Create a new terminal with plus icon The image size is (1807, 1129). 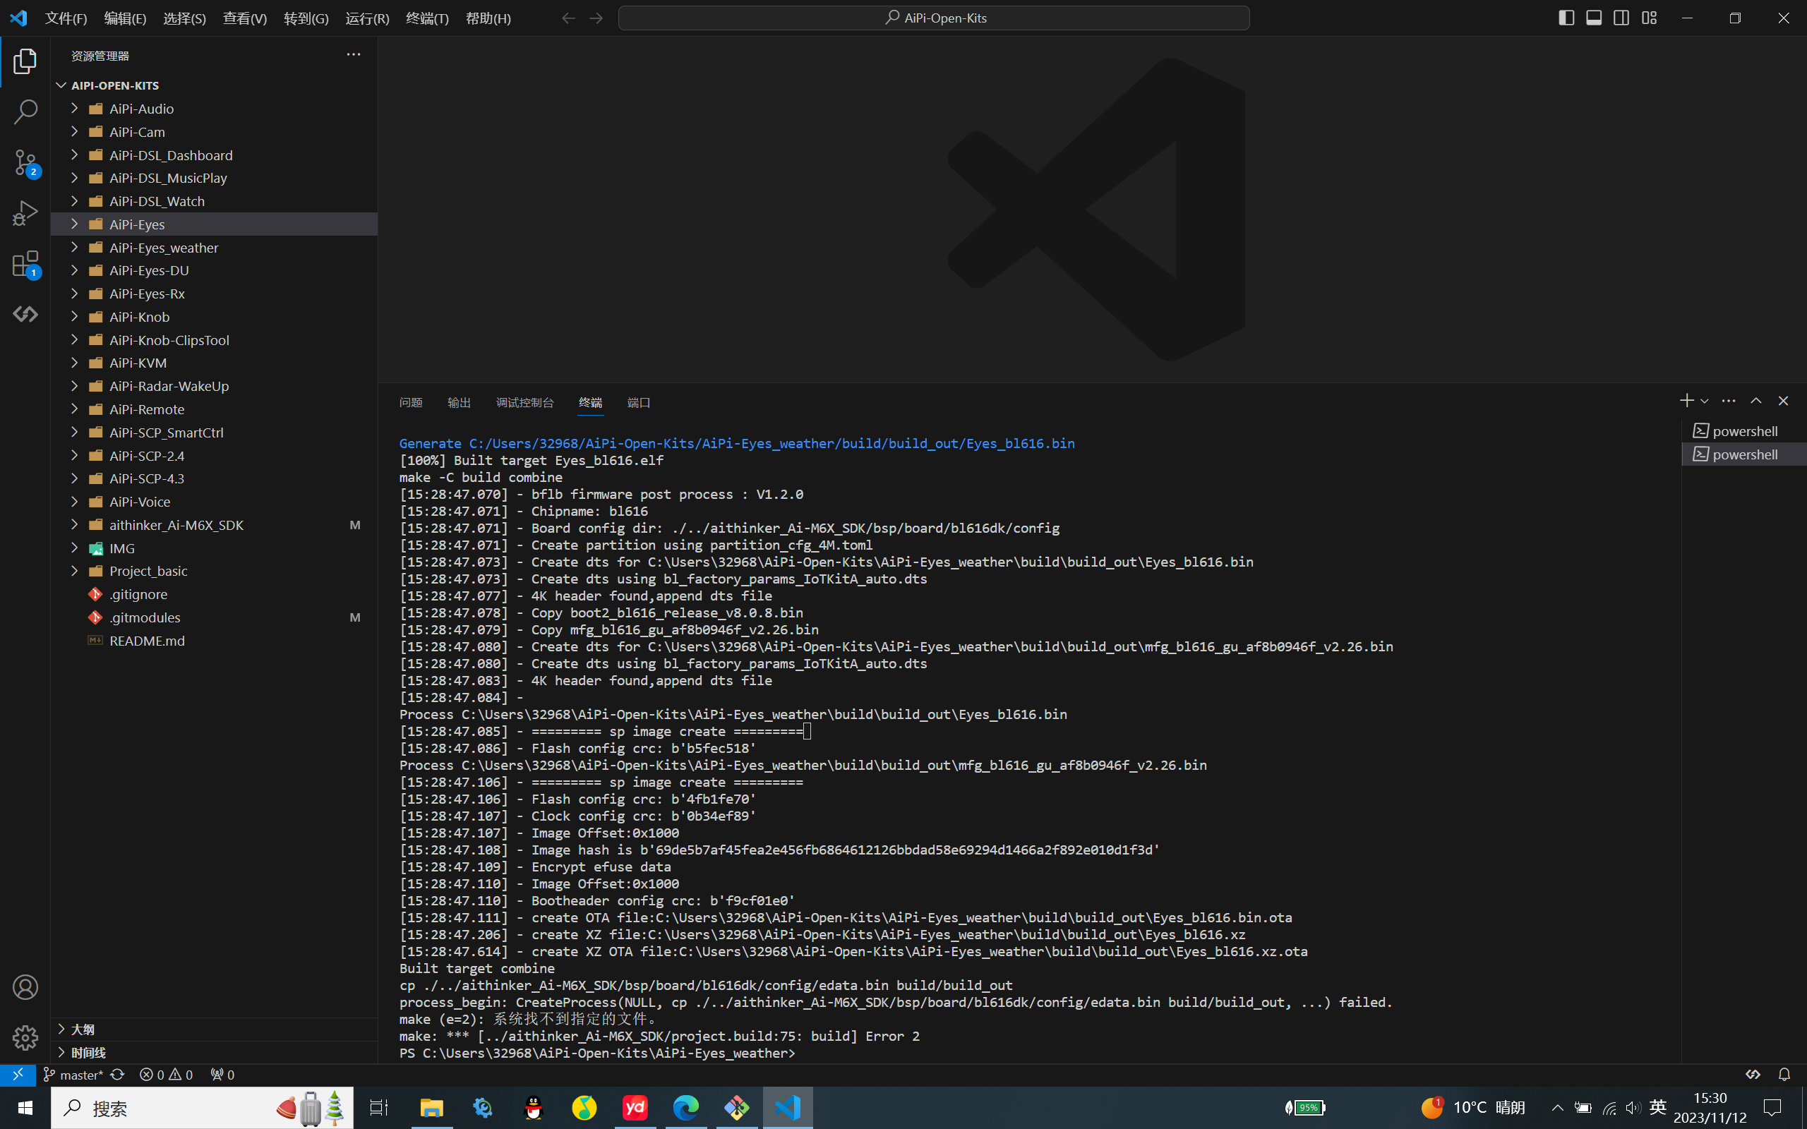point(1686,401)
